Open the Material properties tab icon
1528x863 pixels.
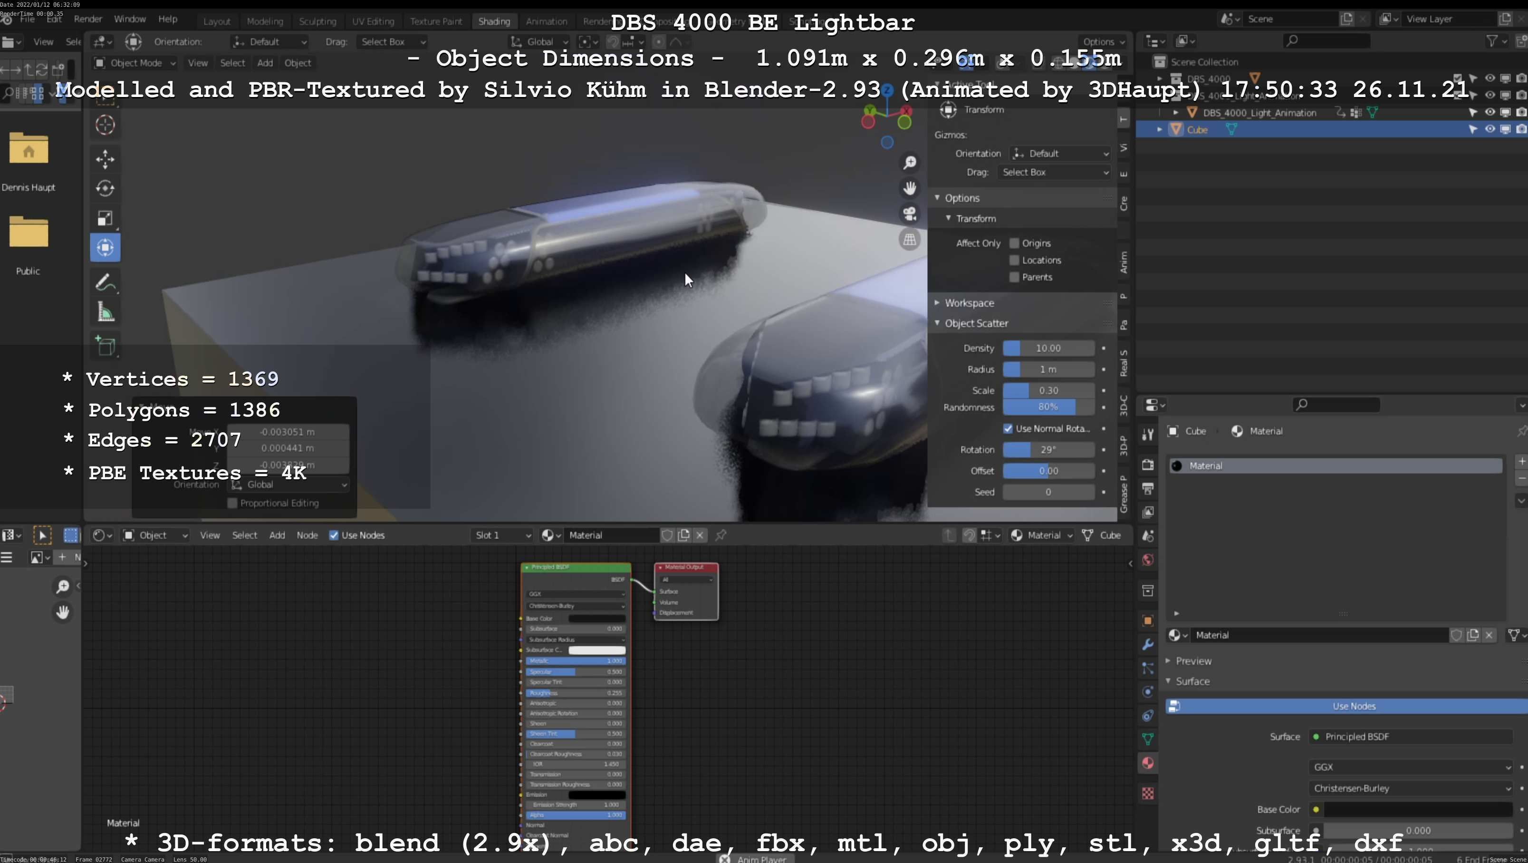coord(1148,763)
